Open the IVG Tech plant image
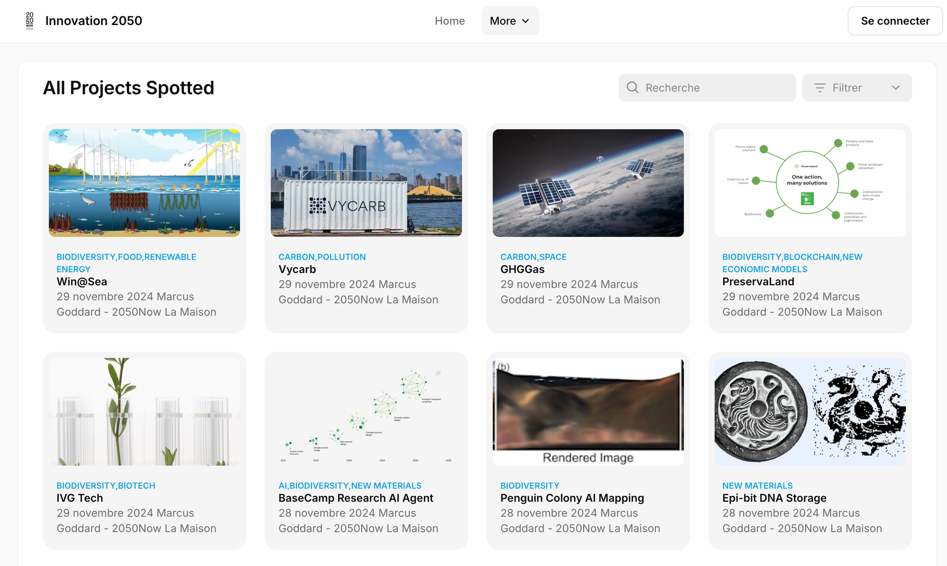This screenshot has height=566, width=947. coord(144,411)
